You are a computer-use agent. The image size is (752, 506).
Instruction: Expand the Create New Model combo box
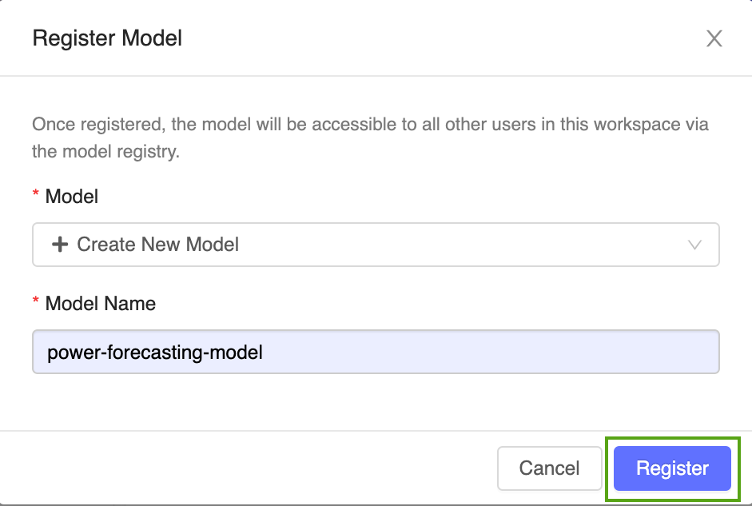coord(376,245)
